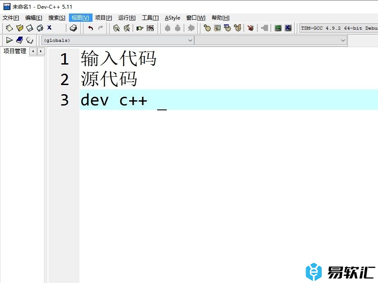Open Find using the magnifier icon
The image size is (378, 283).
[x=117, y=28]
